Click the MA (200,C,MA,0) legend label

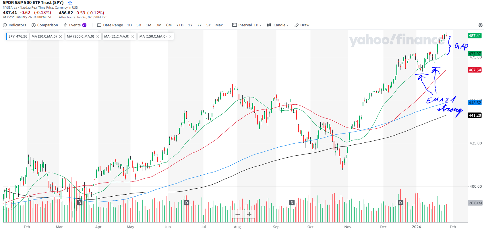pos(80,36)
